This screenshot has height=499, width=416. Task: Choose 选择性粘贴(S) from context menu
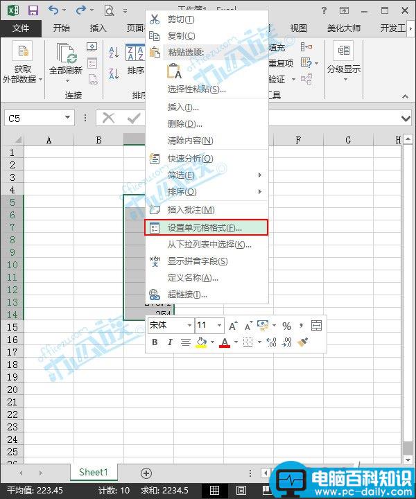[x=206, y=89]
